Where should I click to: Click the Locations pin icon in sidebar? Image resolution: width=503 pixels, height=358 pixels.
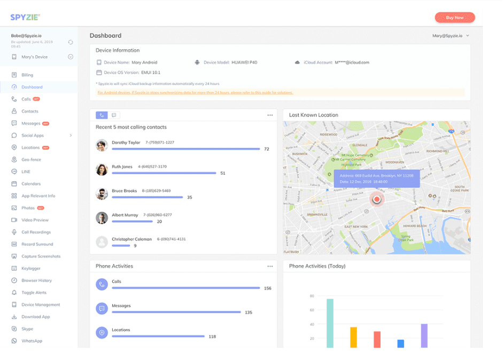[x=14, y=147]
